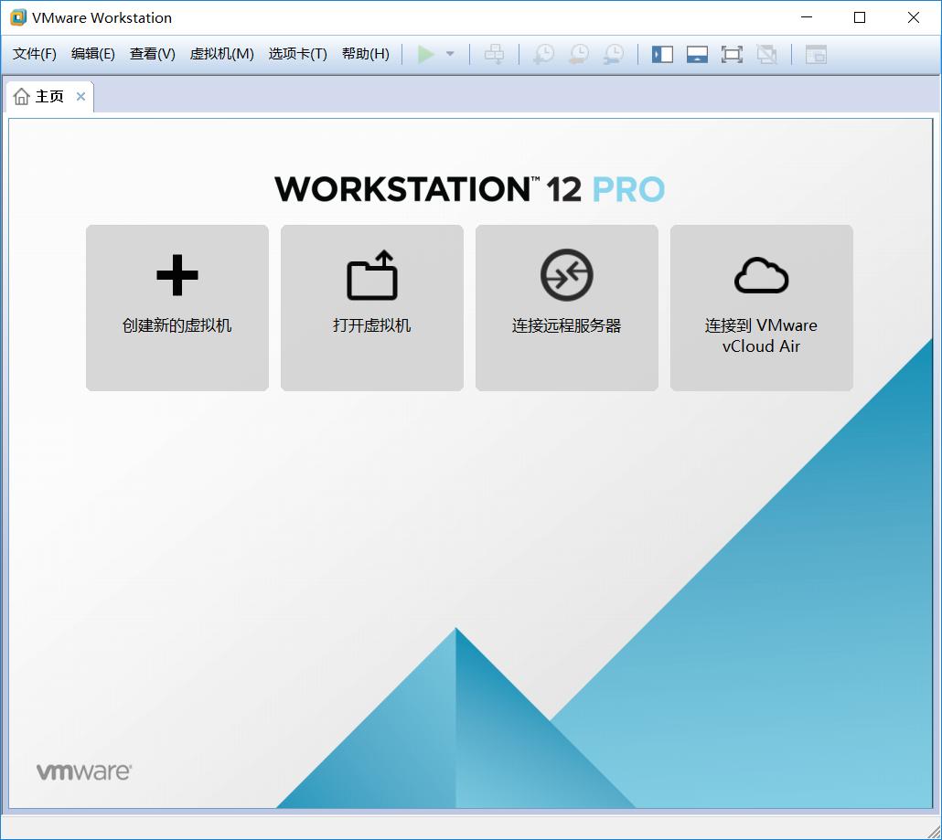Open the 虚拟机(M) menu
Screen dimensions: 942x840
221,54
